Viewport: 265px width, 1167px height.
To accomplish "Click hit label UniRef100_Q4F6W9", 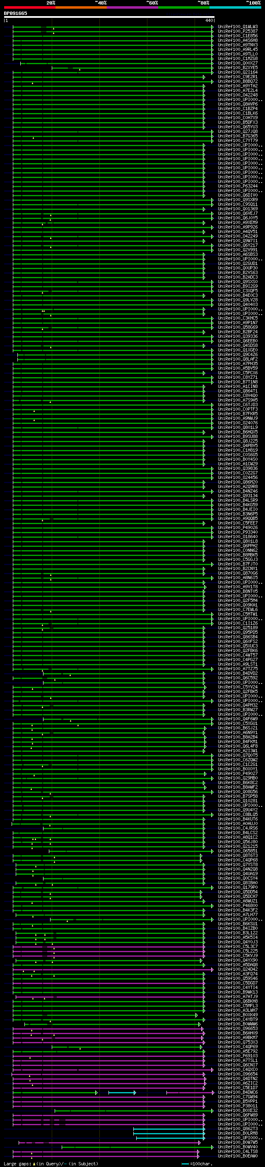I will click(237, 719).
